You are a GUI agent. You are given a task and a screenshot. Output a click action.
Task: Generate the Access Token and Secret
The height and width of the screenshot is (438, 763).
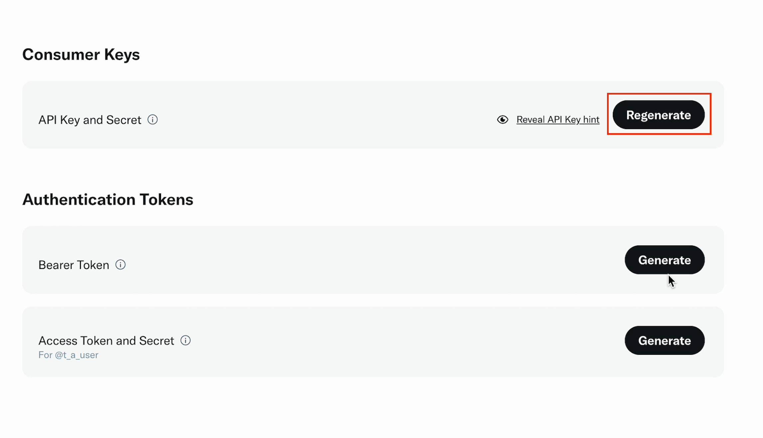click(664, 340)
